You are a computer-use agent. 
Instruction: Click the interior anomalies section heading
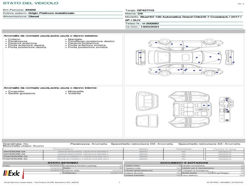click(x=50, y=88)
